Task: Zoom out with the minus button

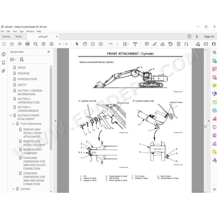Action: [93, 44]
